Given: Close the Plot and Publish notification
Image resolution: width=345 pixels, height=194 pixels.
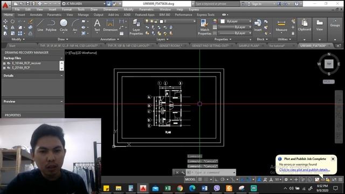Looking at the screenshot, I should [x=333, y=159].
